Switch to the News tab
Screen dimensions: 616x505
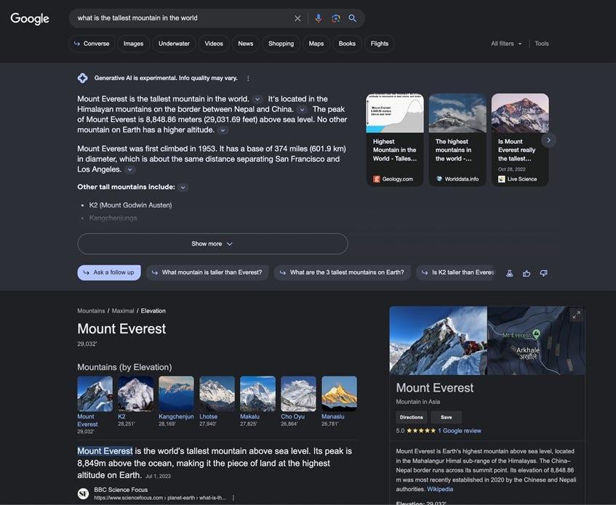(x=246, y=44)
